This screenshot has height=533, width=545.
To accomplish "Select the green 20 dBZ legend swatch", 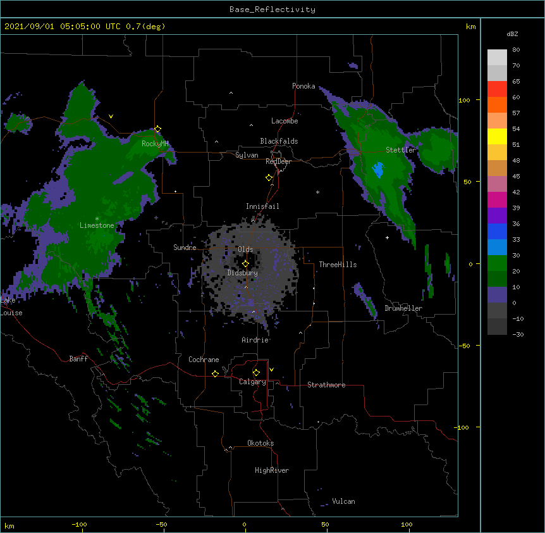I will [497, 263].
